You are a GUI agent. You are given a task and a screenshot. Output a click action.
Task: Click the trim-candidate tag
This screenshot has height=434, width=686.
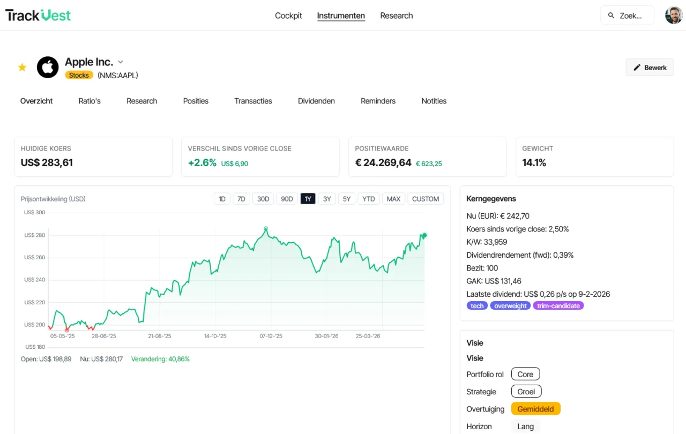coord(558,306)
